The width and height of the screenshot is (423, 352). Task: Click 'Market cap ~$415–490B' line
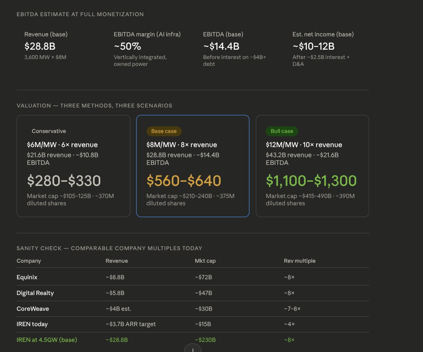tap(310, 200)
